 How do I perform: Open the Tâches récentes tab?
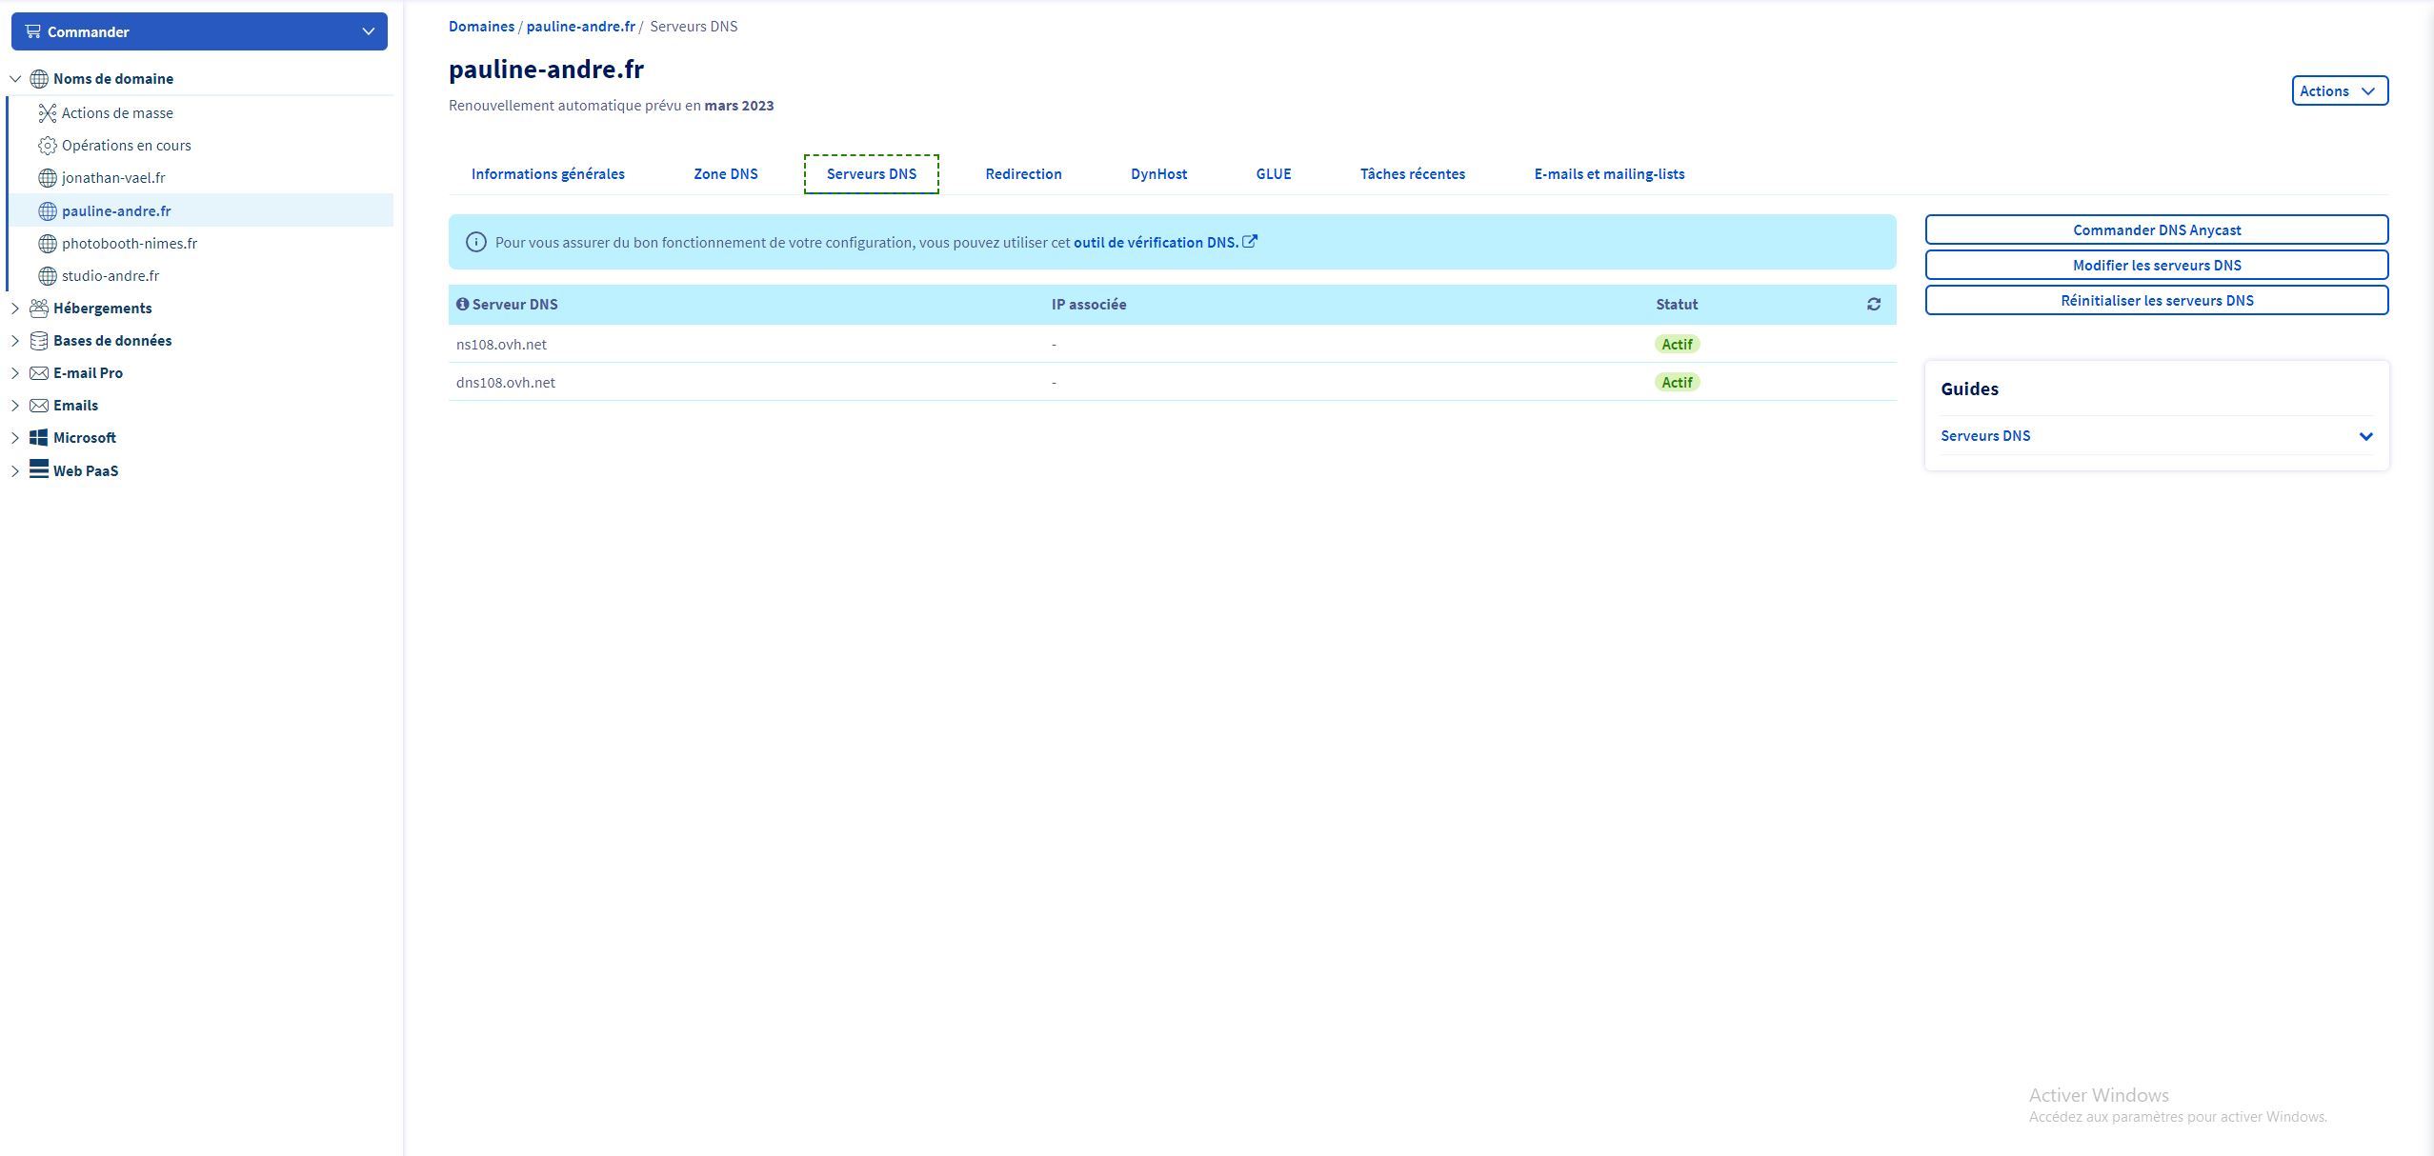pos(1412,174)
